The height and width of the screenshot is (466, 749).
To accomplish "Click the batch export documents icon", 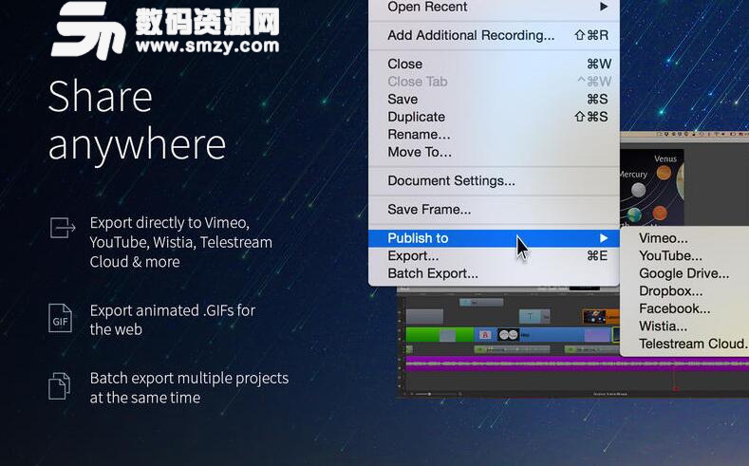I will (60, 385).
